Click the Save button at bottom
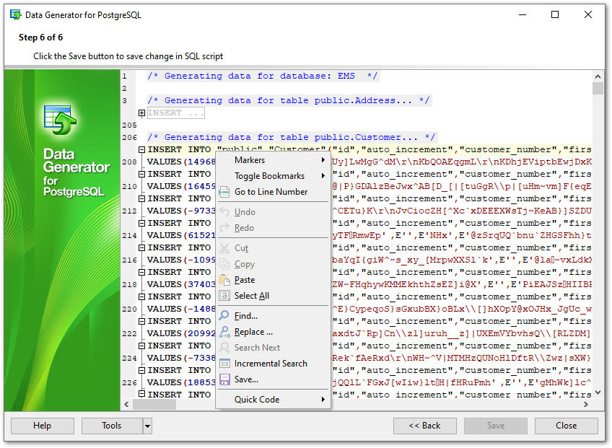This screenshot has width=612, height=448. click(496, 426)
